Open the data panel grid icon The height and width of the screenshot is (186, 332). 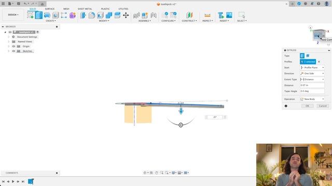pos(3,4)
